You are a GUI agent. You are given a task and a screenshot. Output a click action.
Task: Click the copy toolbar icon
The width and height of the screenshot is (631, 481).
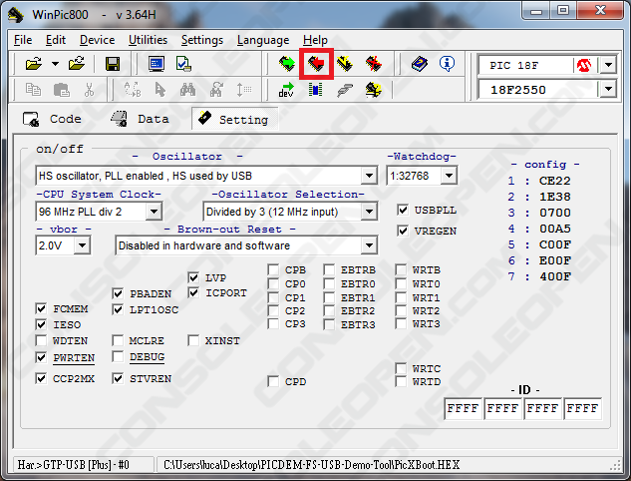coord(33,90)
